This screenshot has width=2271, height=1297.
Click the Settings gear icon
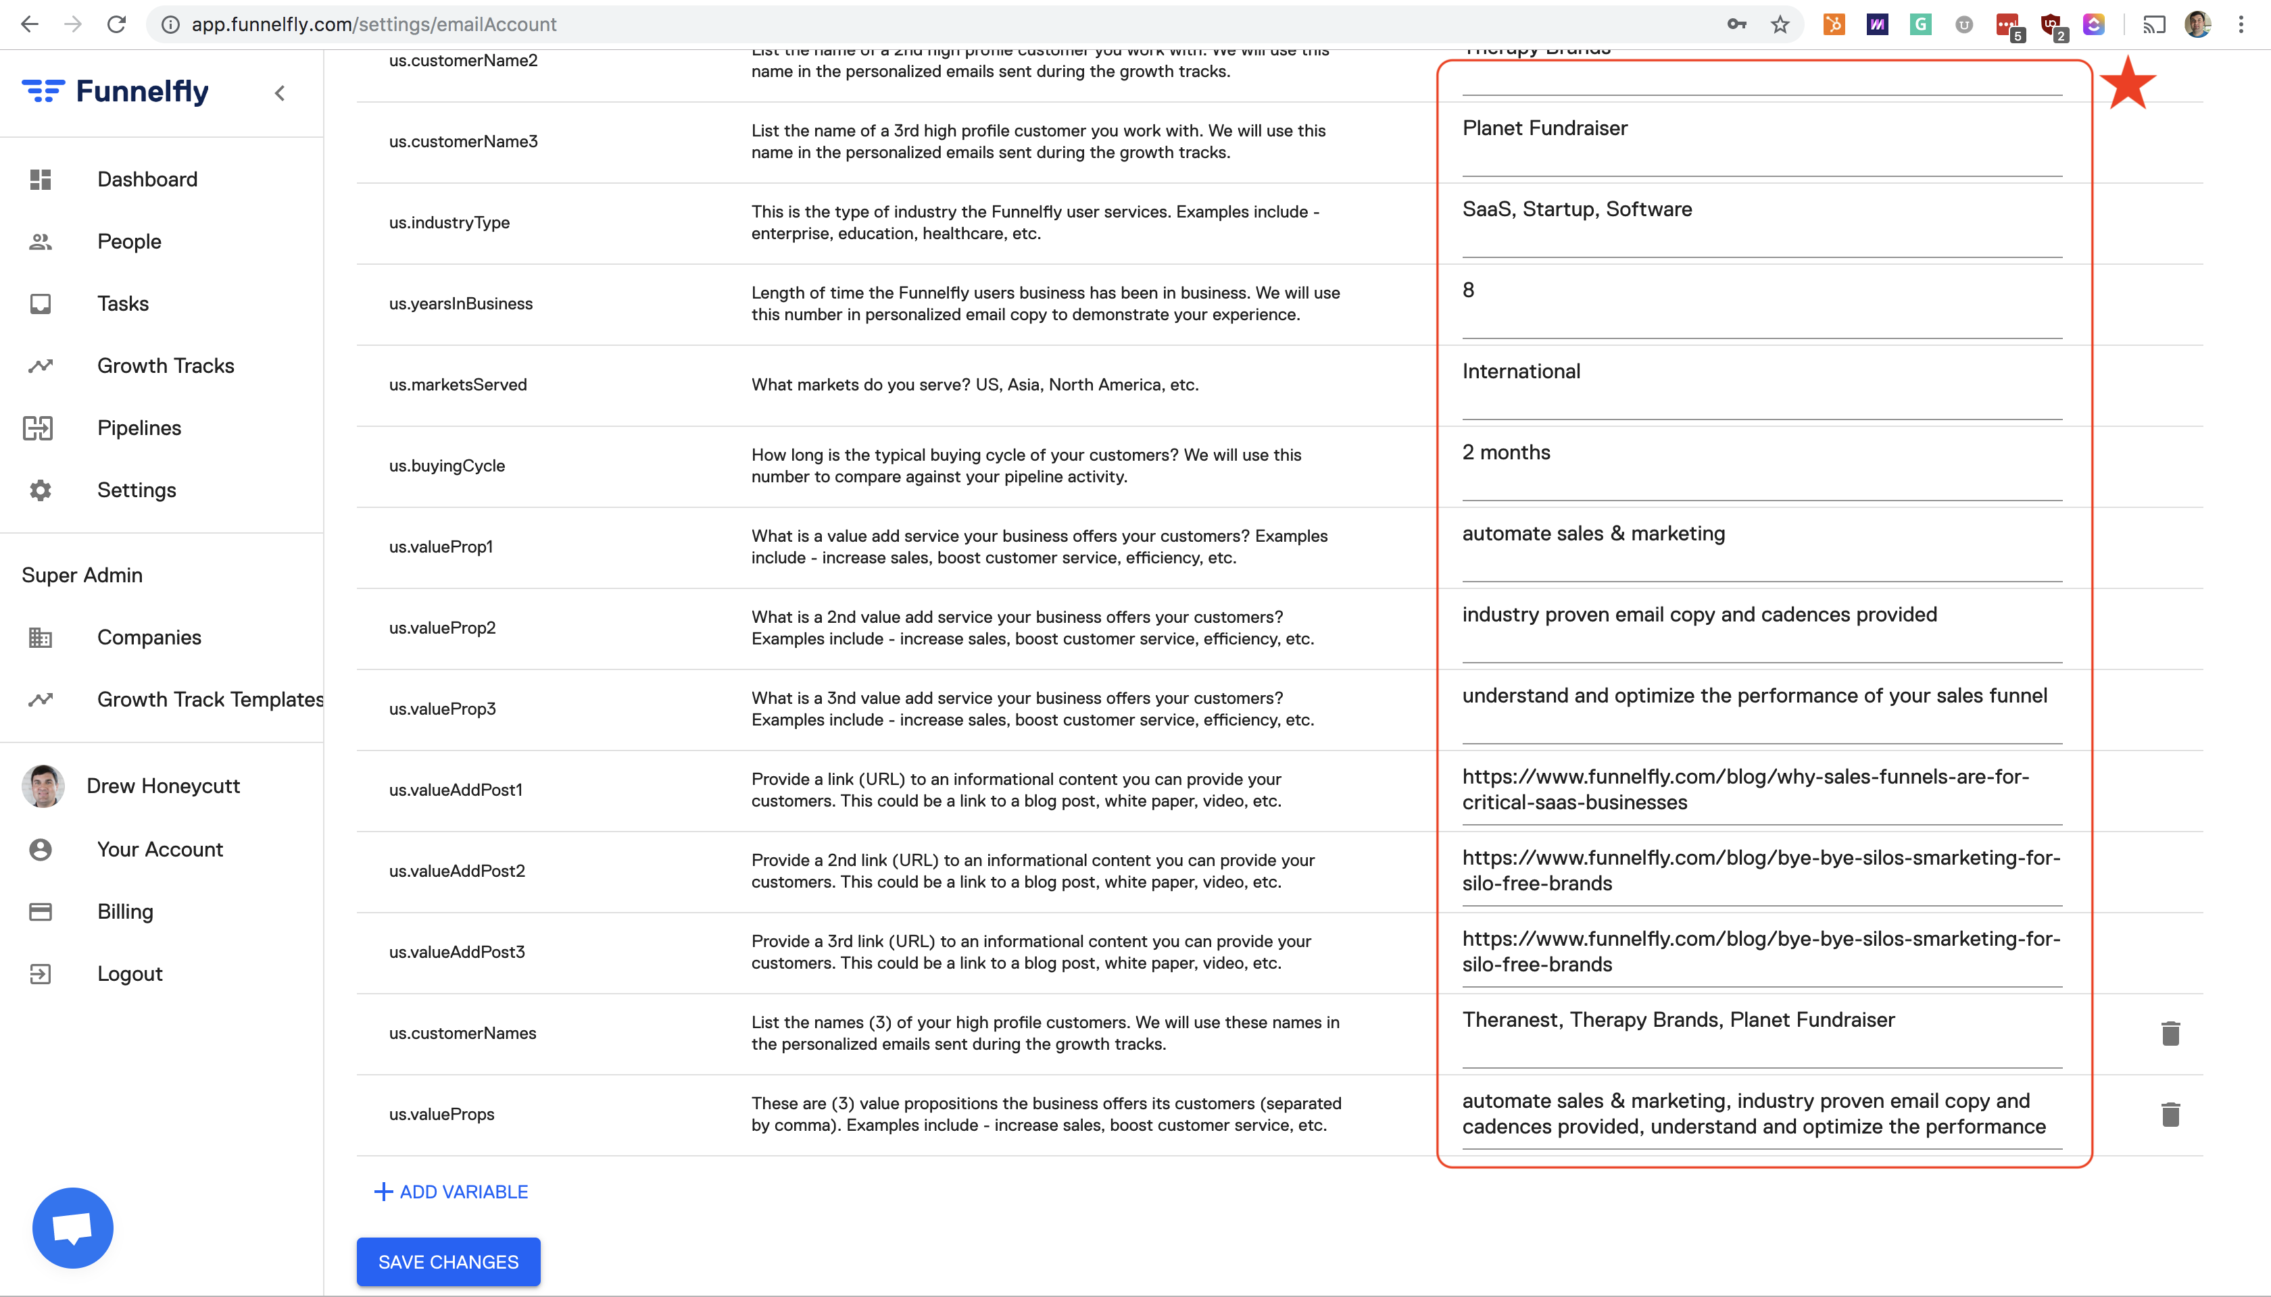(x=40, y=490)
